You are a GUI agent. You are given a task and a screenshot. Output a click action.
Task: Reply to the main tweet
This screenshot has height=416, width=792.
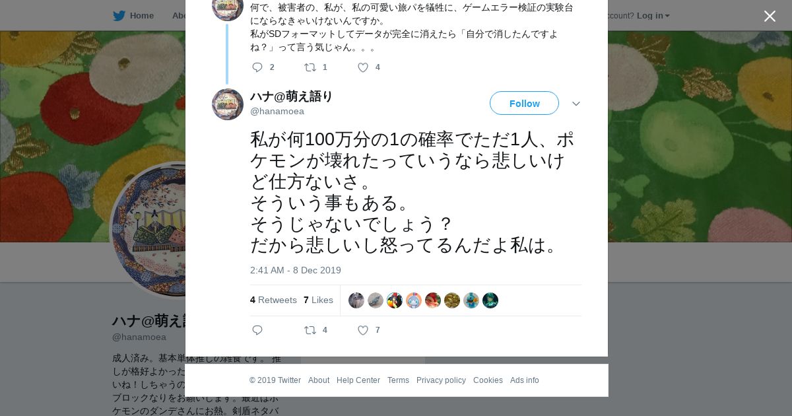click(x=257, y=330)
